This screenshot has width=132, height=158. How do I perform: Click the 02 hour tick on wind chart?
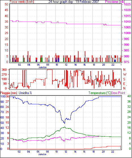tap(19, 65)
